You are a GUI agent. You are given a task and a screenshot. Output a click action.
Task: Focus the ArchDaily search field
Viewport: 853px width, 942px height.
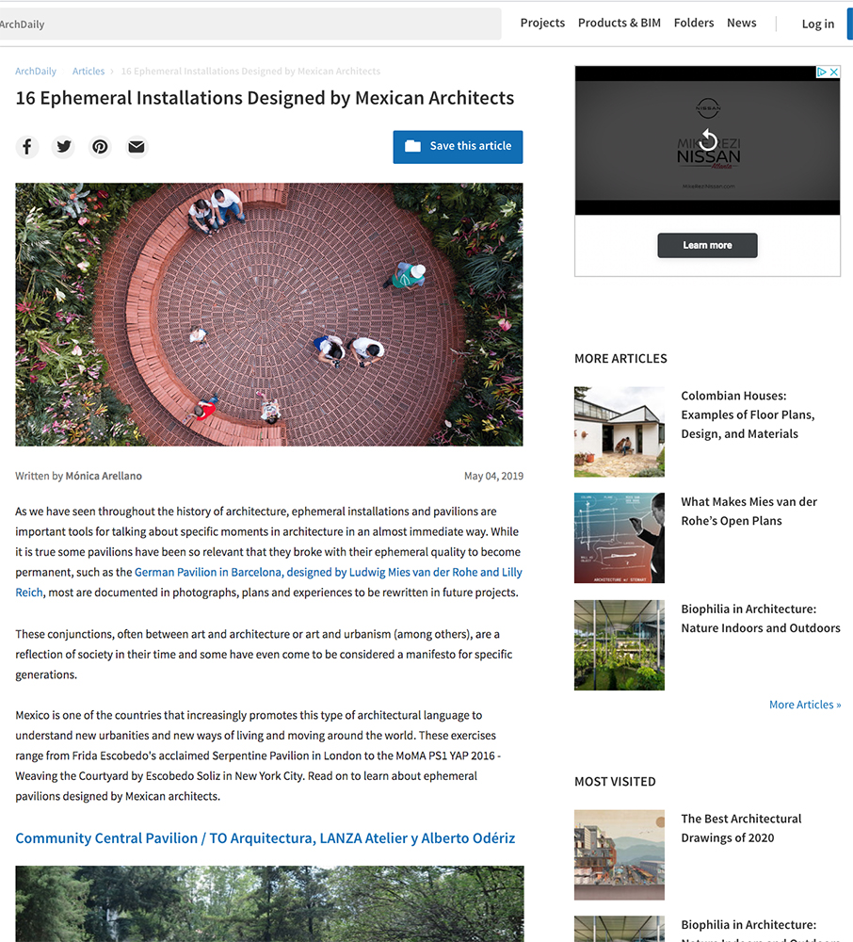point(249,24)
